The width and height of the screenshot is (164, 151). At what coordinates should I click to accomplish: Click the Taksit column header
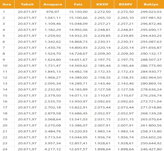(x=27, y=4)
